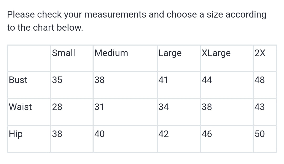Select Small waist value 28
This screenshot has width=284, height=164.
pos(57,107)
